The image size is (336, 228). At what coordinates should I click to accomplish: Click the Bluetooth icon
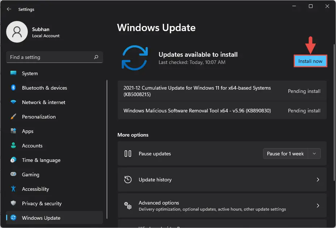(13, 88)
